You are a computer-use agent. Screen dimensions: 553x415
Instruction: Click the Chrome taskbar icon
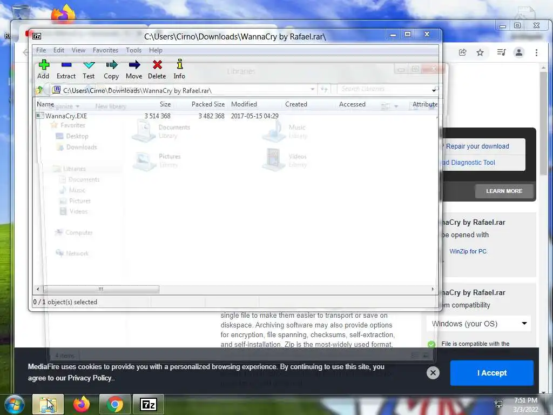[x=114, y=404]
